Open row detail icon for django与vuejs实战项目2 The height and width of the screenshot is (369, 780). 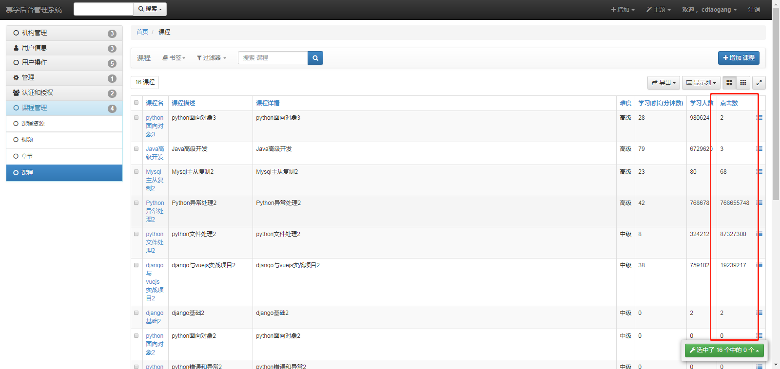760,265
